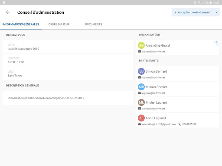Select the name Michel Laurent

[157, 102]
